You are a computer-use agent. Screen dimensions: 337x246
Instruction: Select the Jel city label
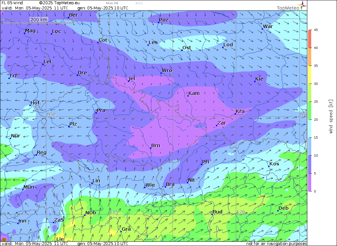pos(132,79)
